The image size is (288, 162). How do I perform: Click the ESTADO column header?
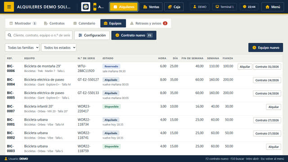108,58
